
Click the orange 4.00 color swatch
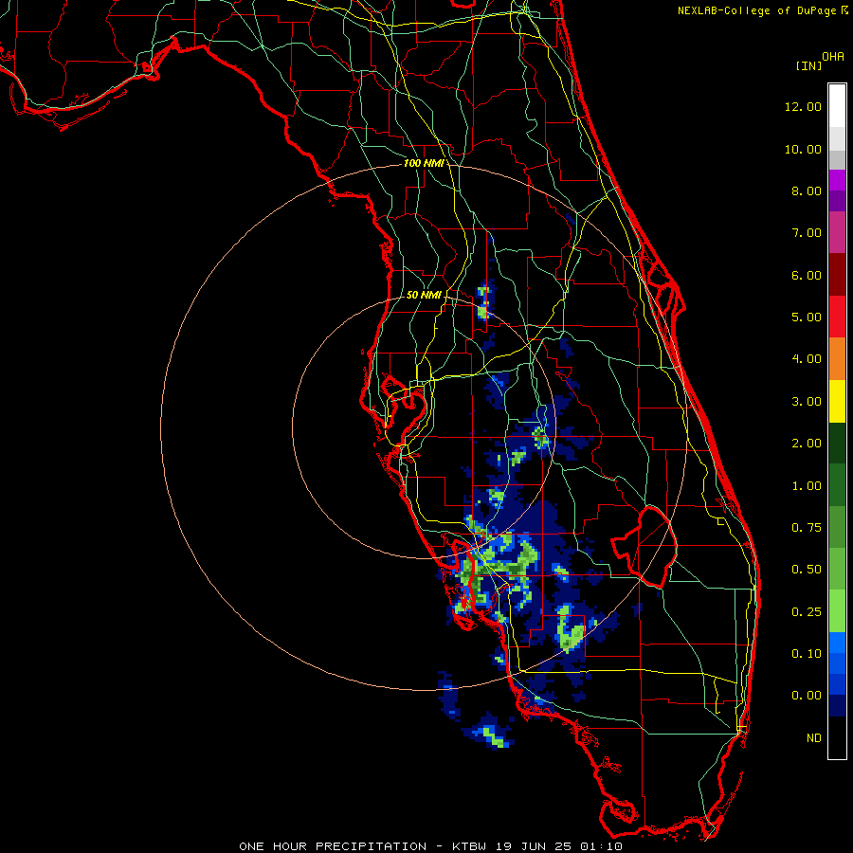[x=837, y=359]
